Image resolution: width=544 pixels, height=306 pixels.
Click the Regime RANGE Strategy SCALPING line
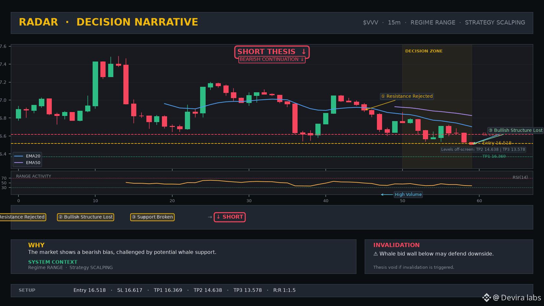click(70, 267)
